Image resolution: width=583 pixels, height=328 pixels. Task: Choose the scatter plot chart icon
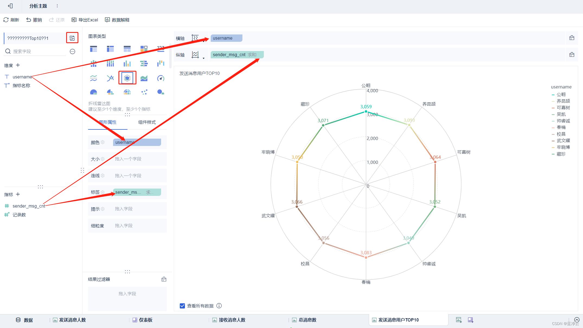tap(144, 92)
